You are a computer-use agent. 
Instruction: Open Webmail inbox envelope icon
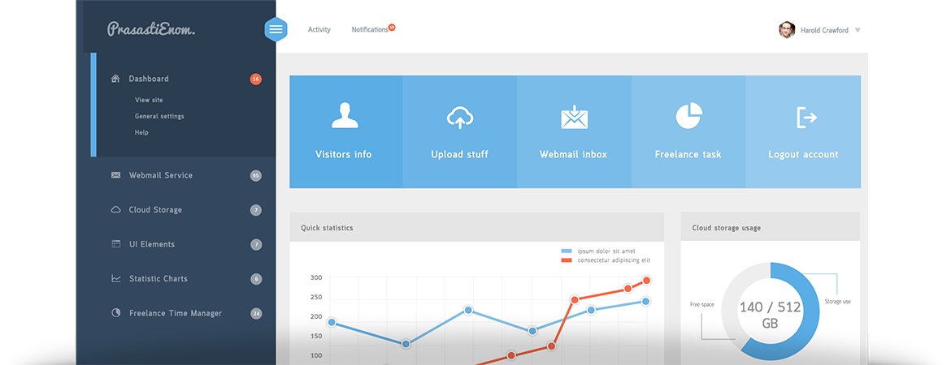coord(574,118)
